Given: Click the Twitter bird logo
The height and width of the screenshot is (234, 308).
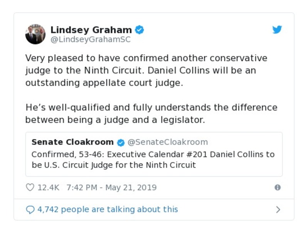Looking at the screenshot, I should pyautogui.click(x=277, y=30).
